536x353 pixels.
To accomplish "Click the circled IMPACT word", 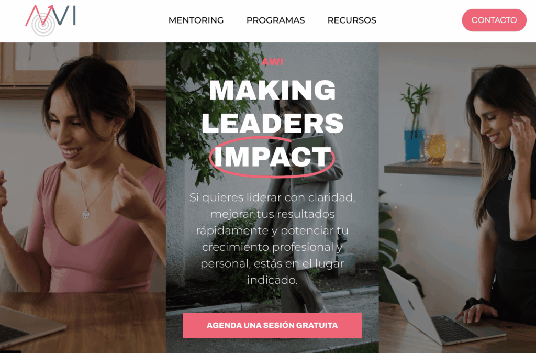I will coord(272,157).
